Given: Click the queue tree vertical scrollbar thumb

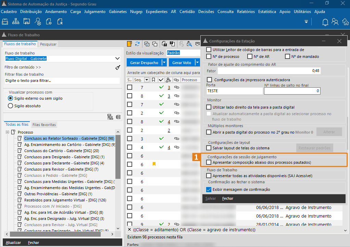Looking at the screenshot, I should (118, 157).
